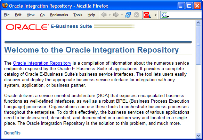Open the File menu
Viewport: 203px width, 140px height.
[x=7, y=15]
